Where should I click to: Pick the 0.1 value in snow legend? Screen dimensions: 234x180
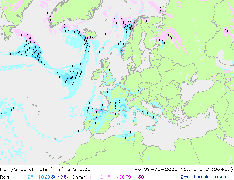pyautogui.click(x=88, y=177)
